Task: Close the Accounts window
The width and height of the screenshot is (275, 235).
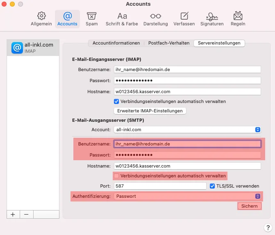Action: [4, 4]
